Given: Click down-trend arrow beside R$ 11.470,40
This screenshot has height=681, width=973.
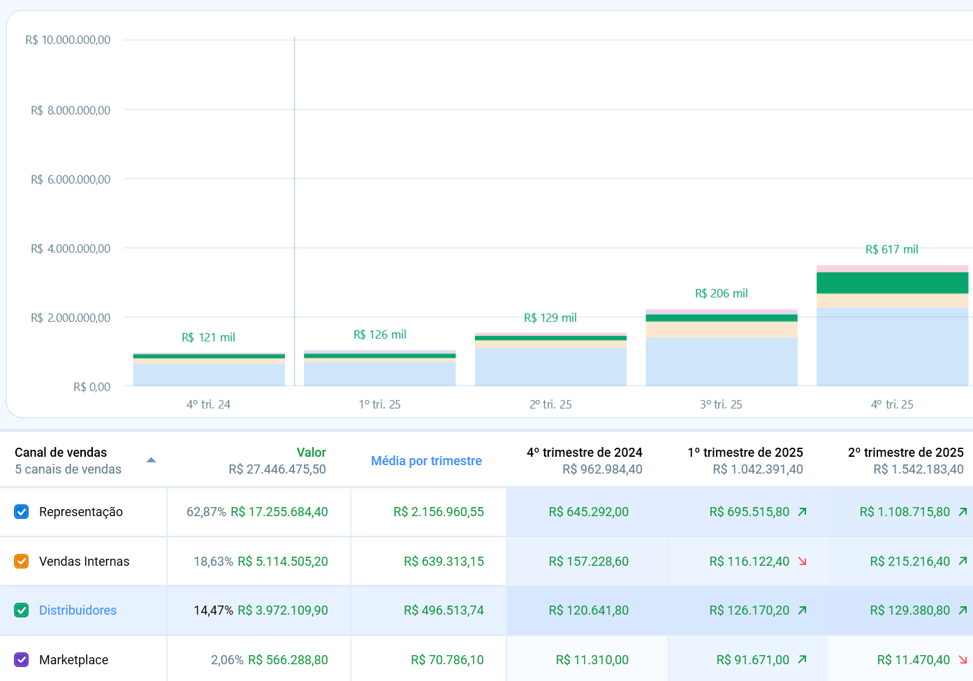Looking at the screenshot, I should (x=963, y=659).
